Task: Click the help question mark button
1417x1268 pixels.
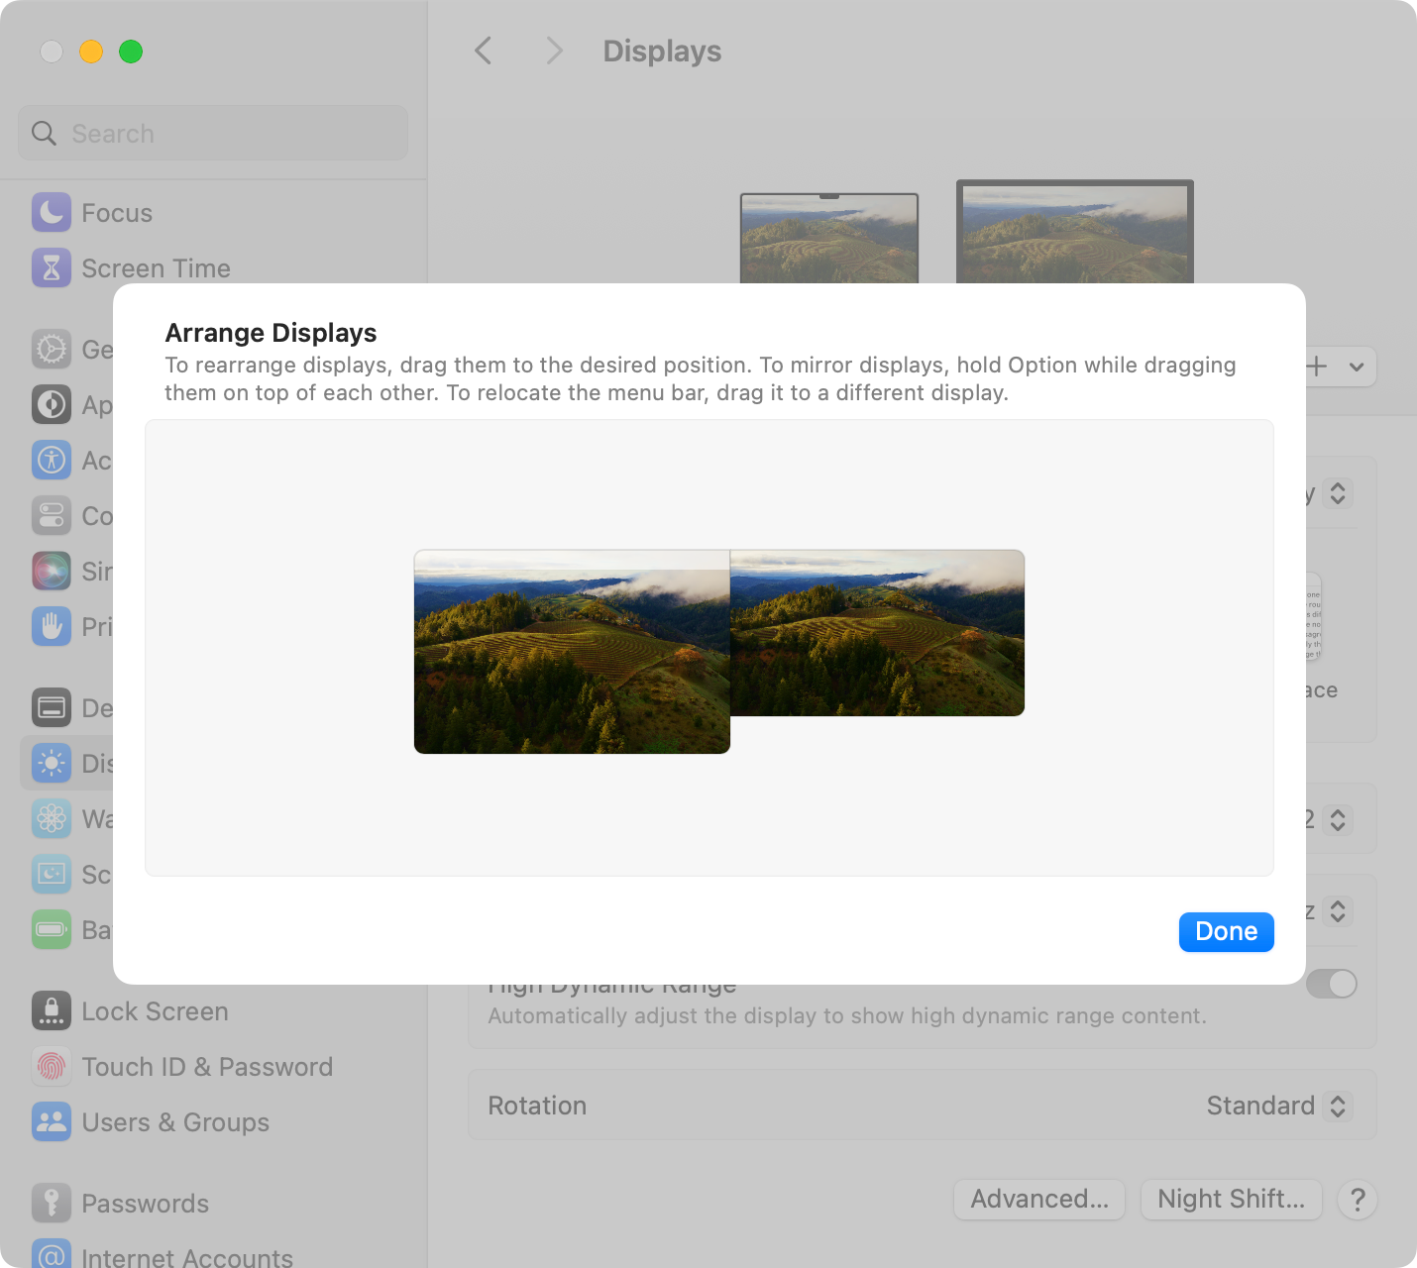Action: pyautogui.click(x=1358, y=1200)
